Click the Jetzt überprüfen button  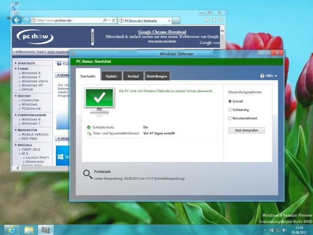pos(247,130)
